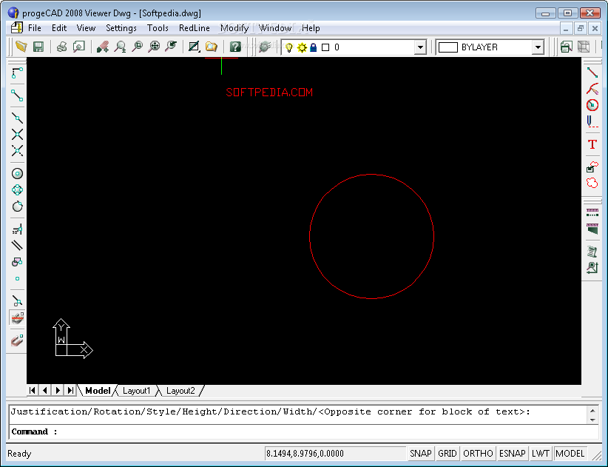
Task: Select the Zoom Window tool
Action: tap(138, 47)
